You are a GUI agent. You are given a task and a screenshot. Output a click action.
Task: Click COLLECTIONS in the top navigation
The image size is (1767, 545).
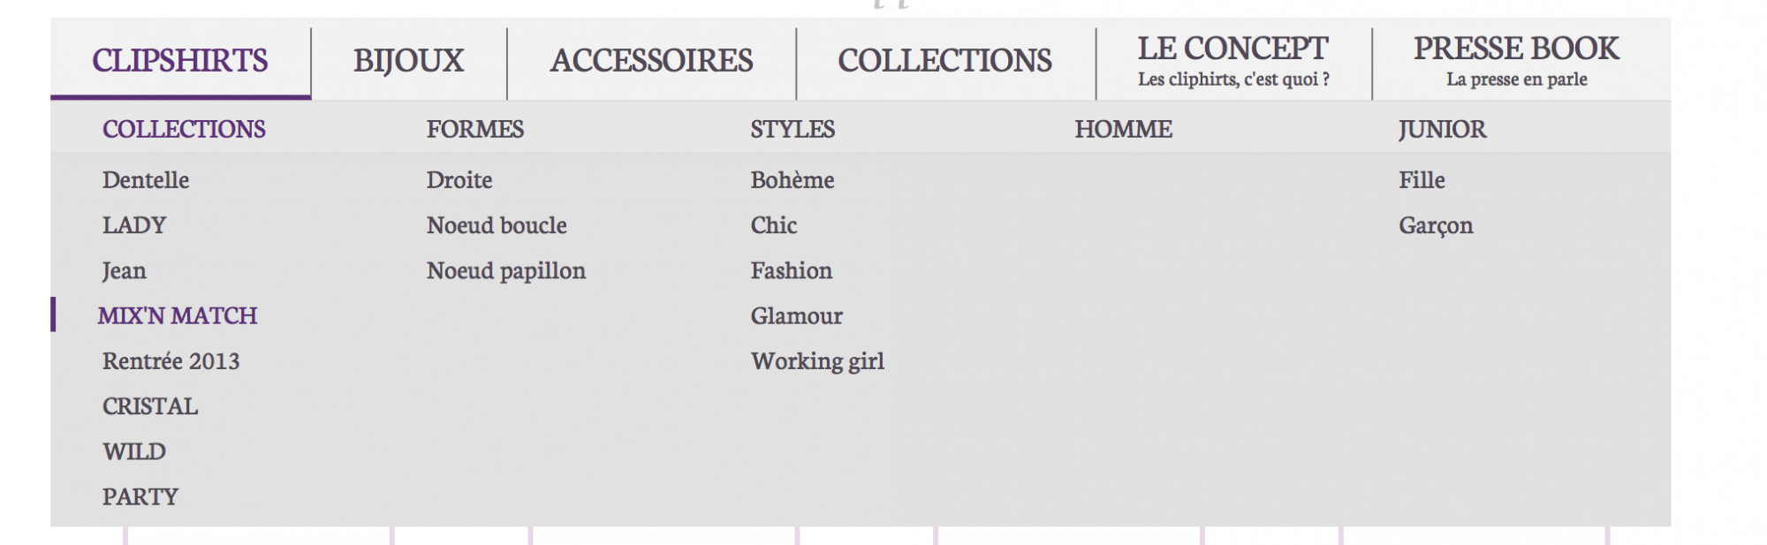[x=944, y=60]
